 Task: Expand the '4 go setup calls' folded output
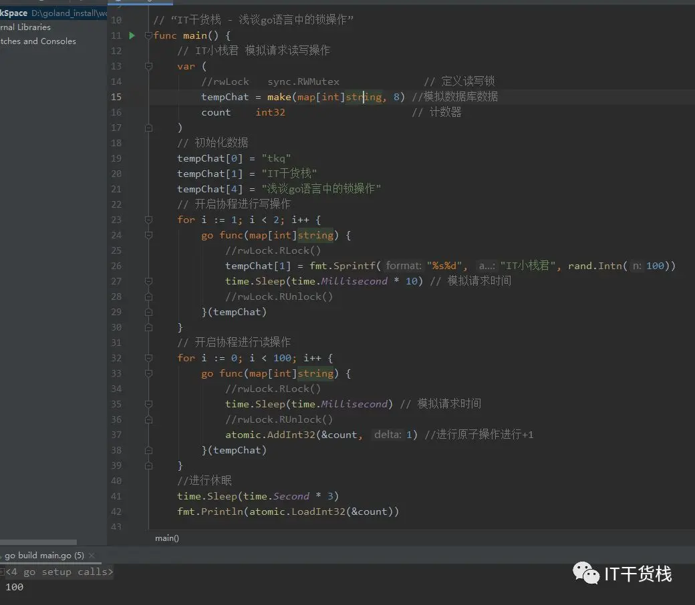59,572
